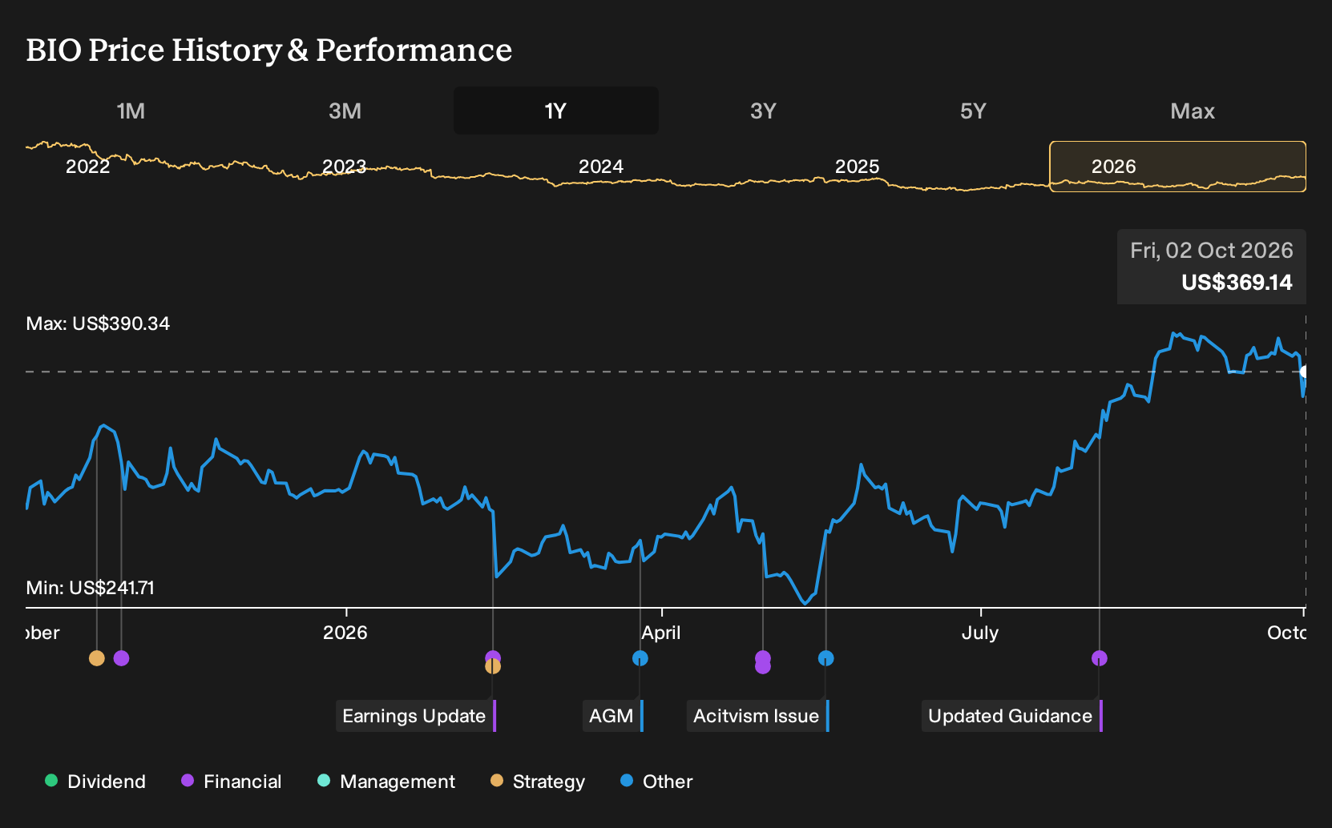Select the 1Y time range tab
Screen dimensions: 1332x828
coord(555,111)
